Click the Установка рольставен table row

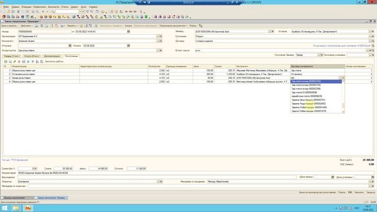point(188,74)
